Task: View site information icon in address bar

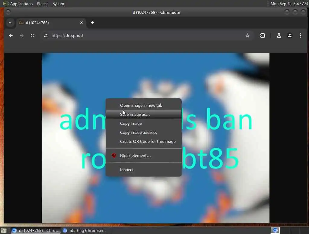Action: (x=46, y=35)
